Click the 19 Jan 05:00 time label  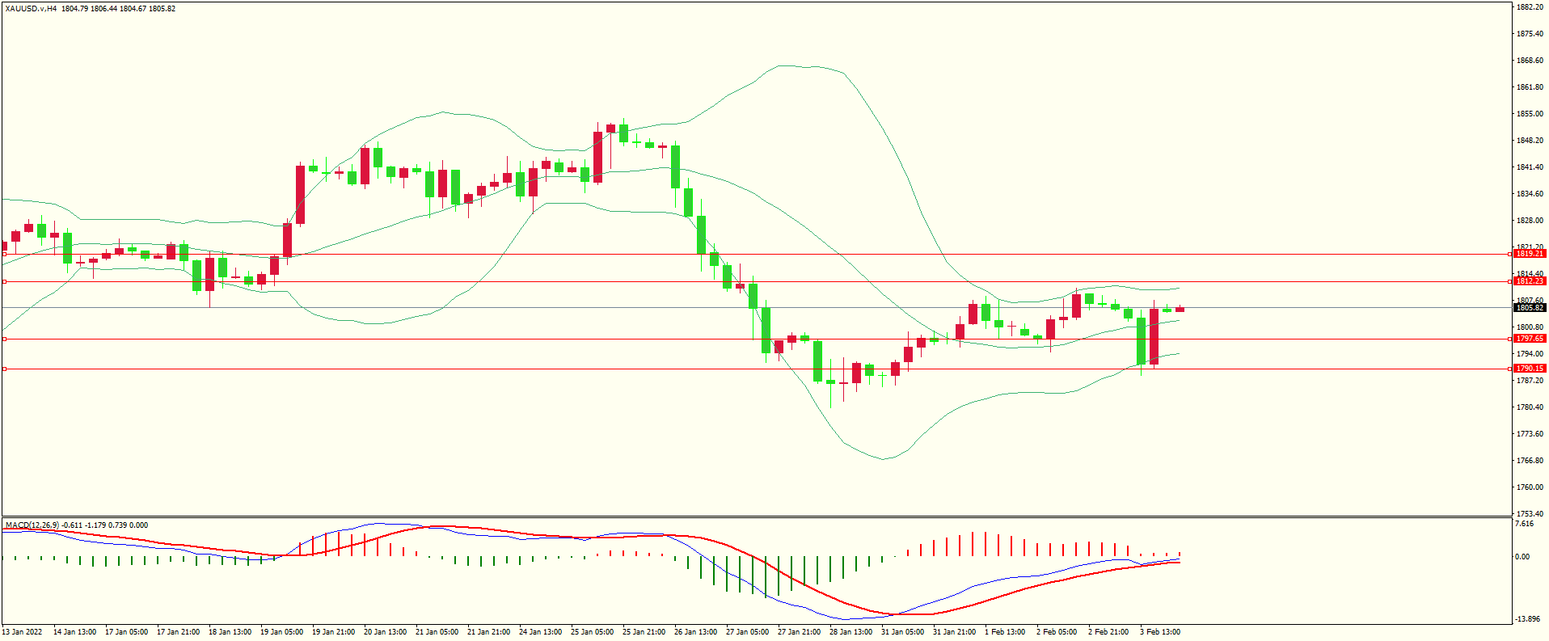tap(281, 632)
